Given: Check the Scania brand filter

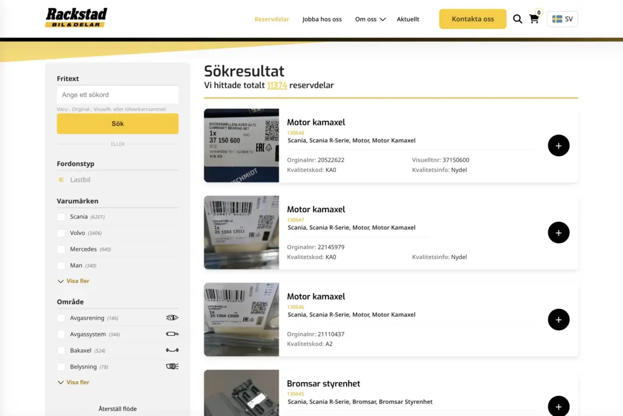Looking at the screenshot, I should pos(60,217).
